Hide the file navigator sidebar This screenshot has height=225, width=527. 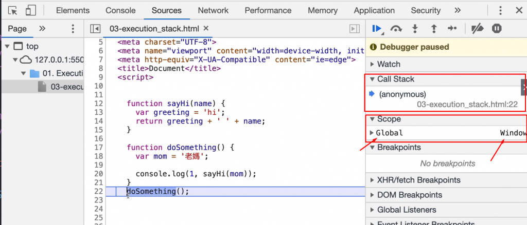(95, 29)
